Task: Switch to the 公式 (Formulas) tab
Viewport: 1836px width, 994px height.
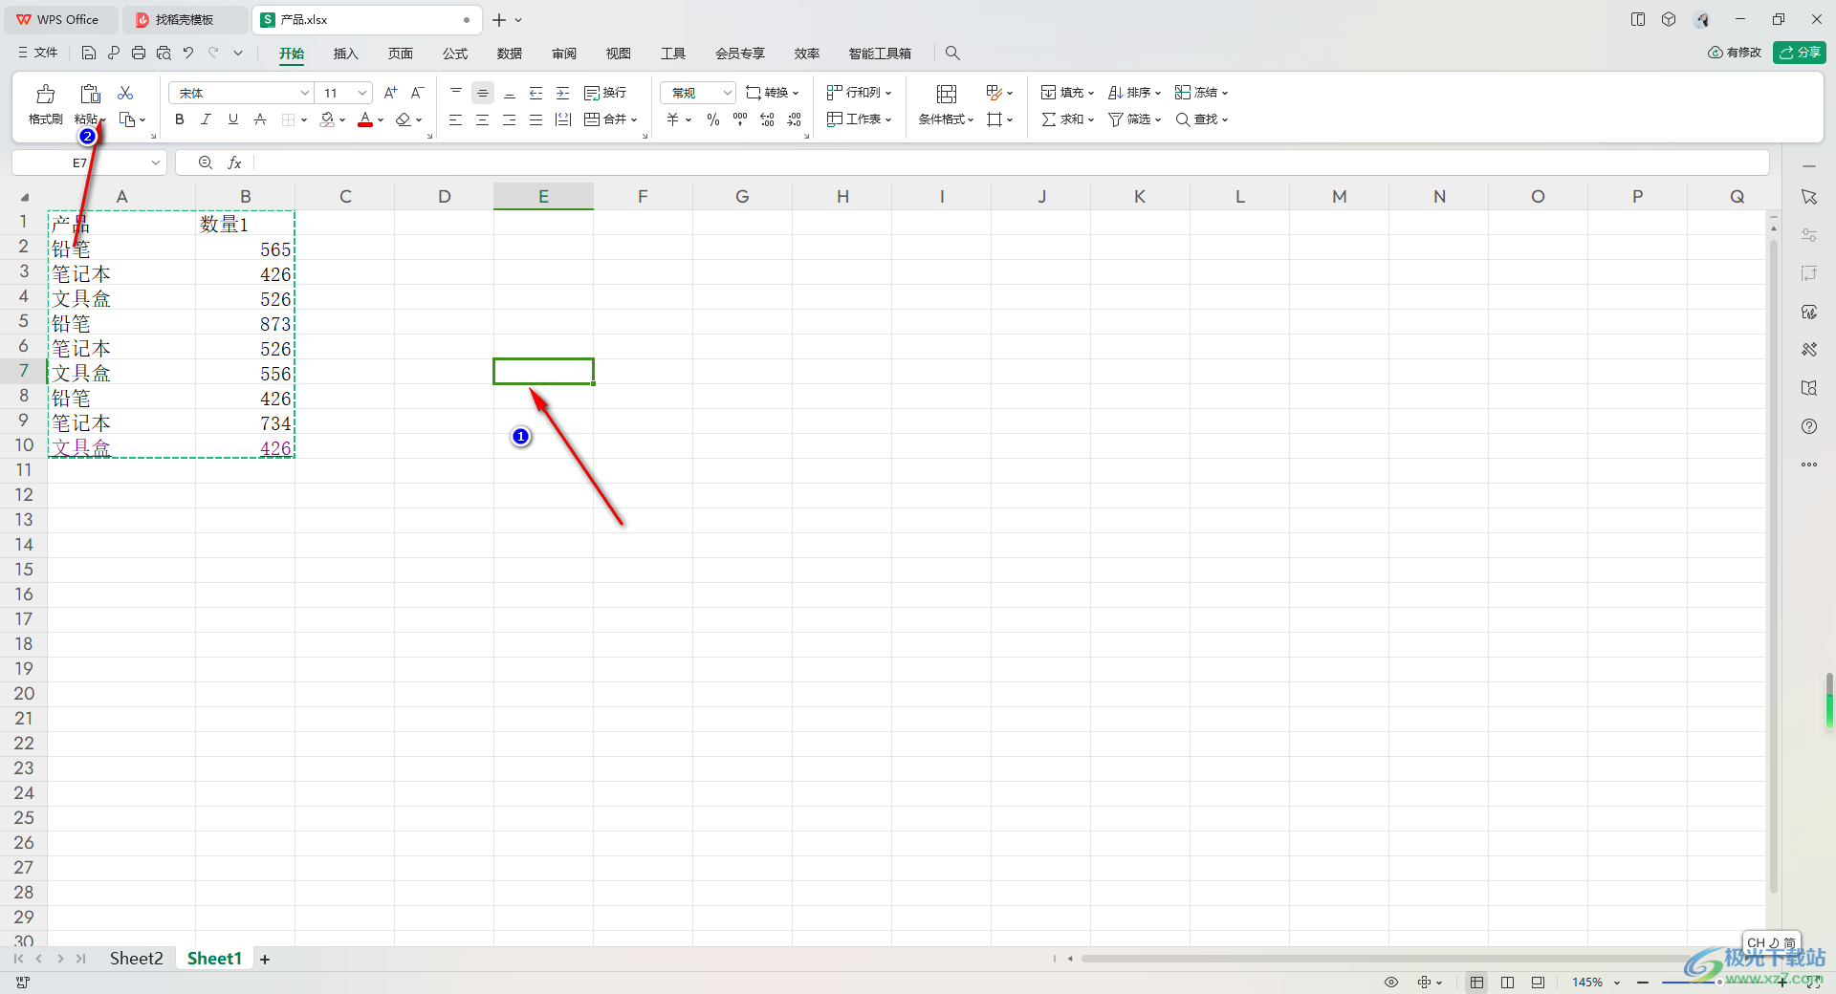Action: coord(455,54)
